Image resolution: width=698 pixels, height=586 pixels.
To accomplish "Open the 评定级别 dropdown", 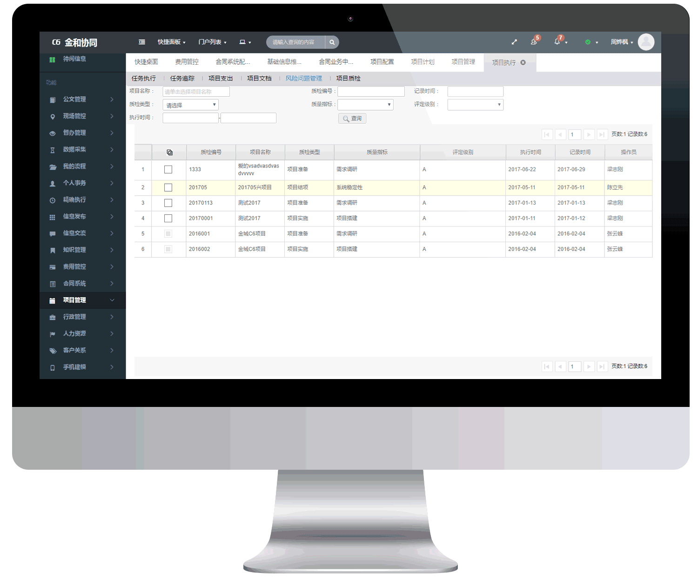I will 475,105.
